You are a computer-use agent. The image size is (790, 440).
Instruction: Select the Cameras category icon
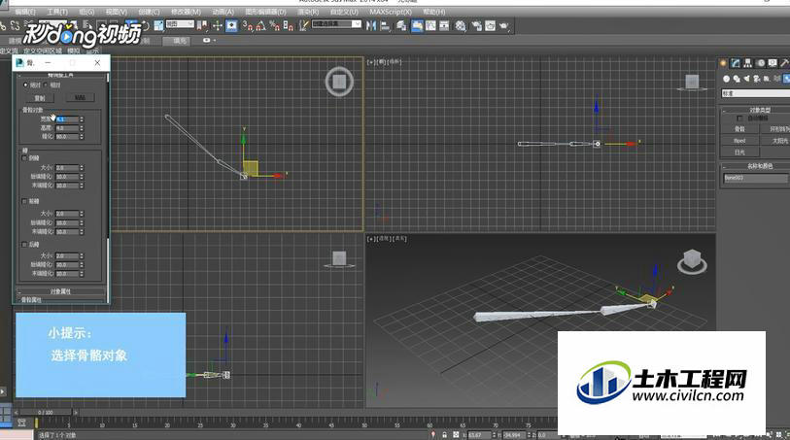click(756, 79)
